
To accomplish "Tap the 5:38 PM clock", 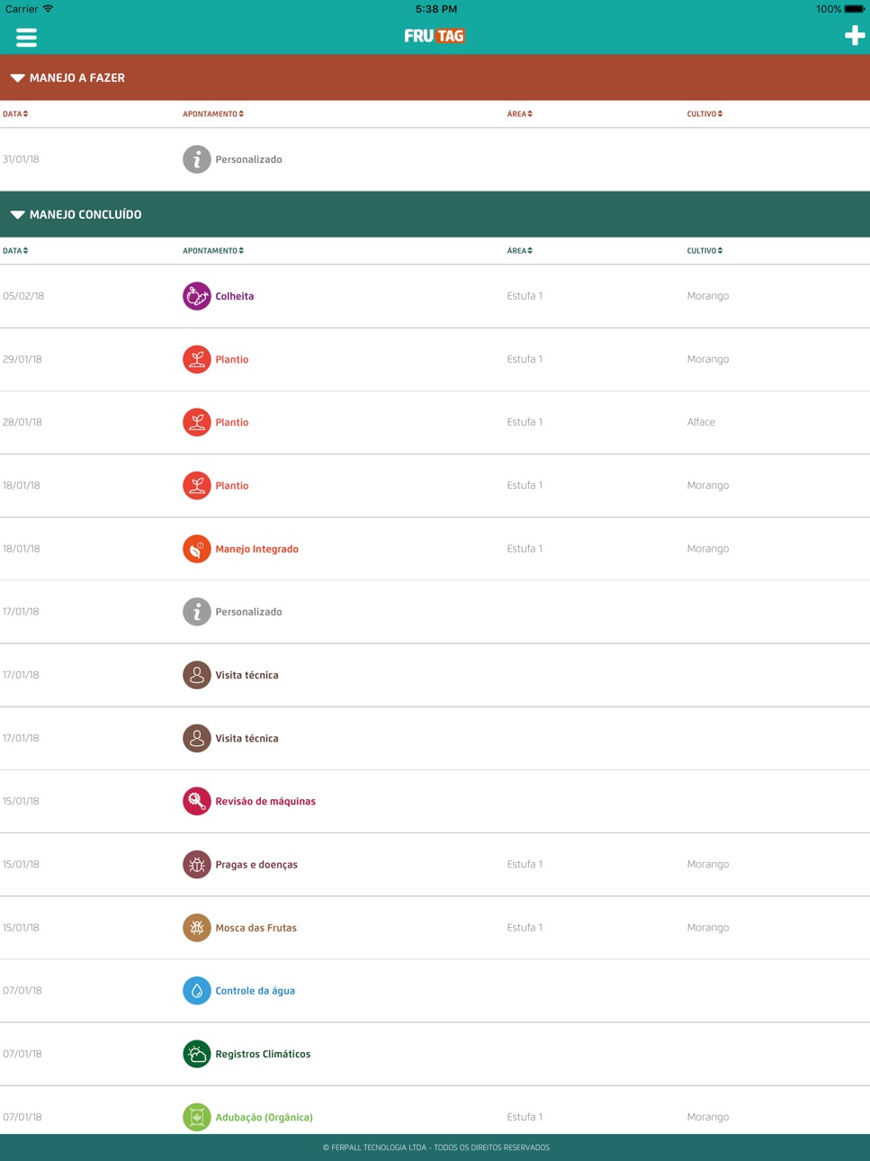I will coord(436,9).
